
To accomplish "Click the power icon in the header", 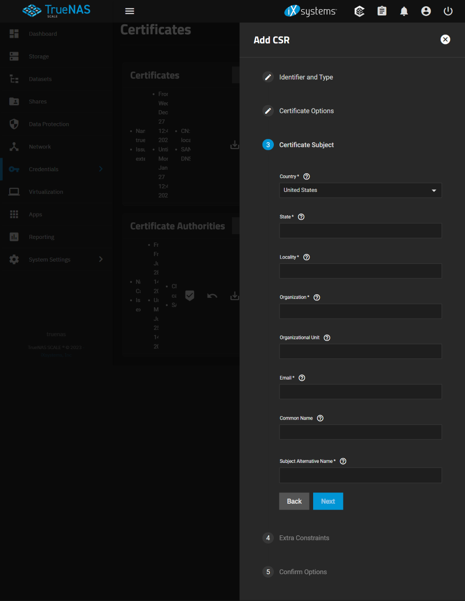I will [x=448, y=11].
